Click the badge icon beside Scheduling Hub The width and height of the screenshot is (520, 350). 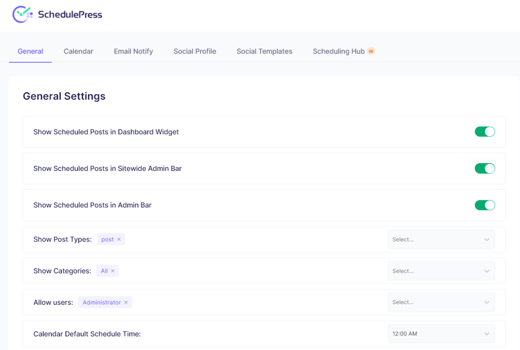coord(371,51)
